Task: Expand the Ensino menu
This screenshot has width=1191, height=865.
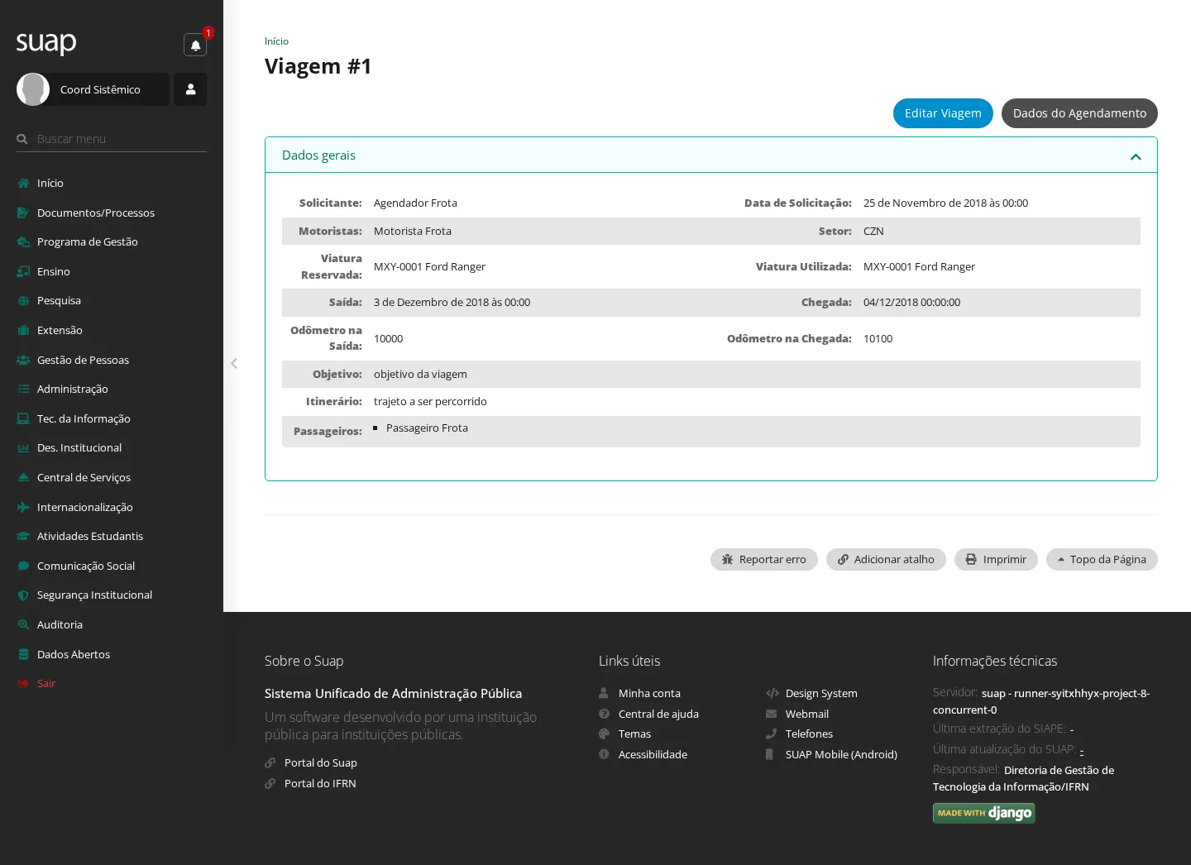Action: point(112,271)
